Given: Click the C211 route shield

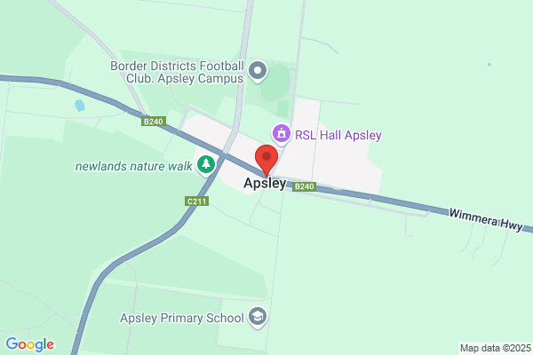Looking at the screenshot, I should [197, 201].
